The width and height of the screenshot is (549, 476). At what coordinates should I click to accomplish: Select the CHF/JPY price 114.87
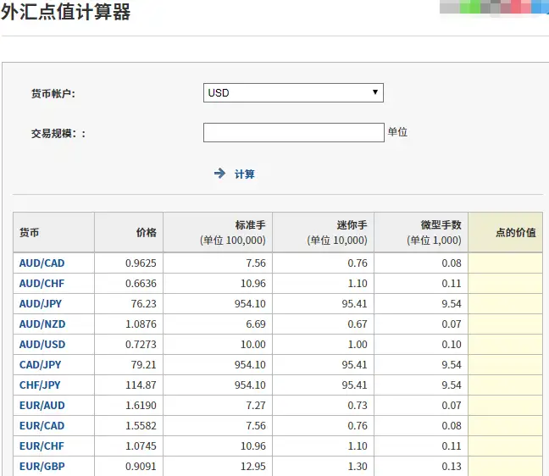tap(141, 385)
